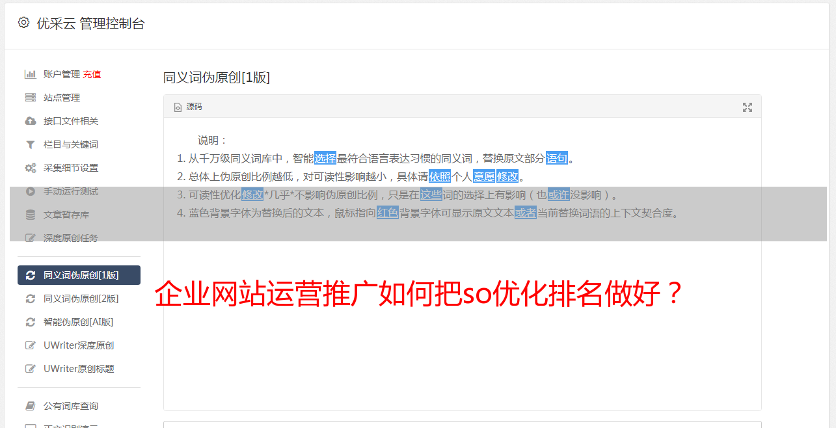The image size is (836, 428).
Task: Click the highlighted word 语句
Action: click(557, 158)
